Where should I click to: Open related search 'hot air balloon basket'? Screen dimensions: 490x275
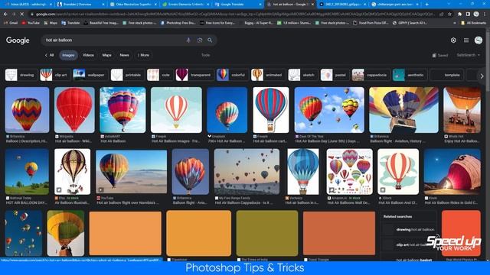409,260
